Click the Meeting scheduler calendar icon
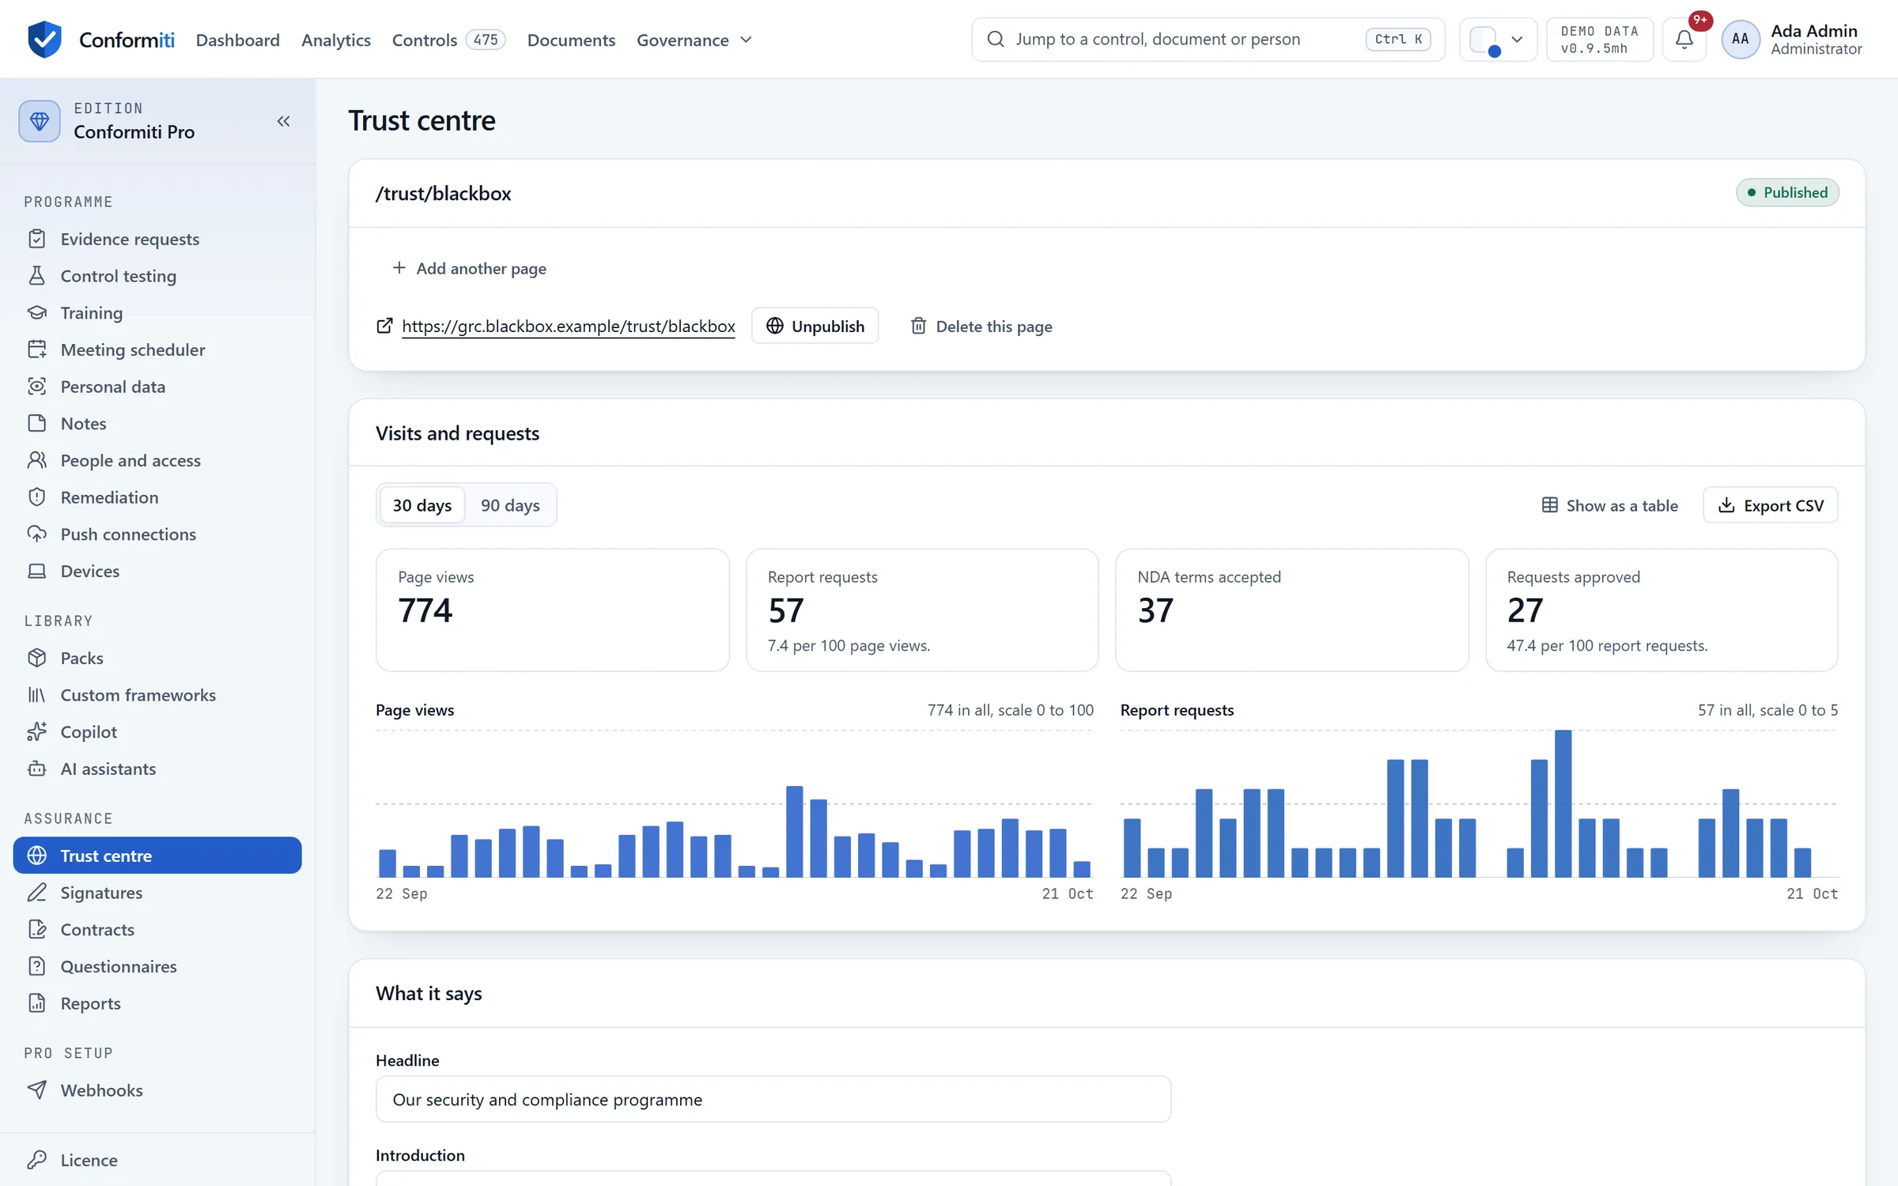Image resolution: width=1898 pixels, height=1186 pixels. click(37, 349)
